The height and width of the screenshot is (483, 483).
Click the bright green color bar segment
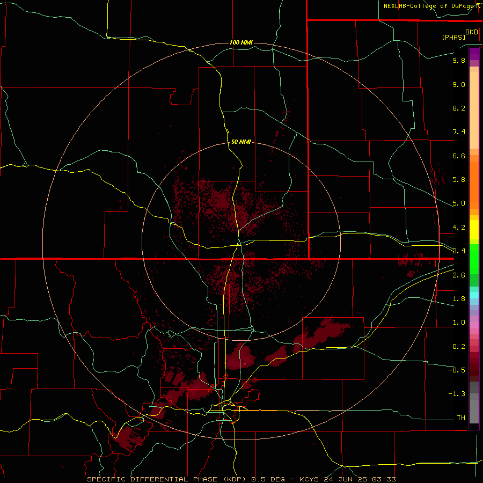click(474, 258)
